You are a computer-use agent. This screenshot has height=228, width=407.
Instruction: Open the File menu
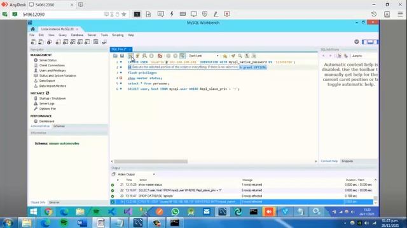(x=32, y=35)
